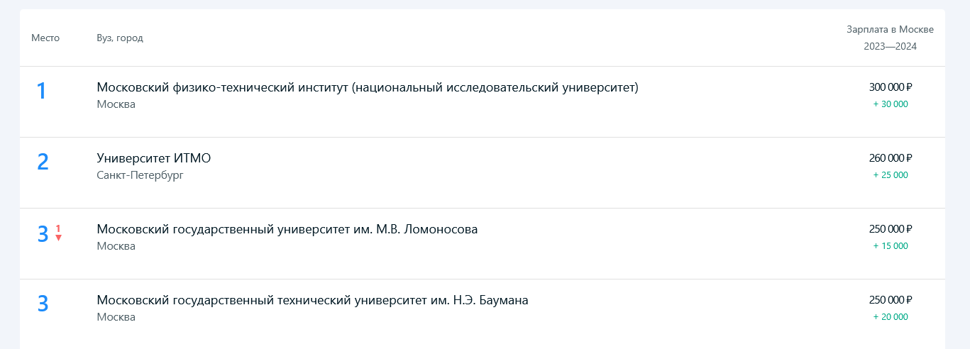Open Московский физико-технический институт university link
Image resolution: width=970 pixels, height=349 pixels.
368,87
